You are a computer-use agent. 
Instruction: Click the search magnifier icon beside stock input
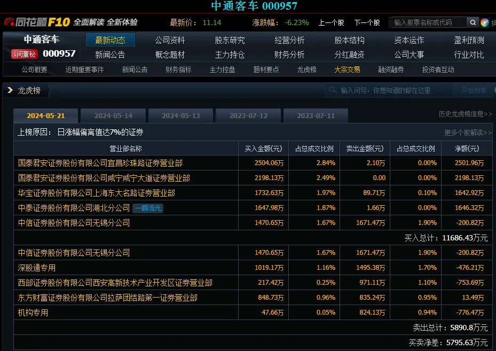(x=473, y=22)
